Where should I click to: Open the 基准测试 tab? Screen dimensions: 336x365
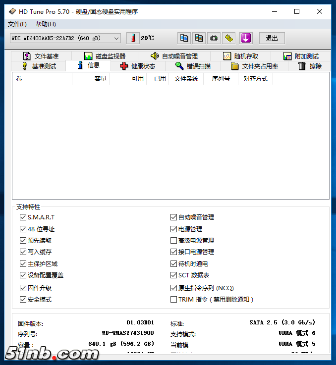click(39, 66)
